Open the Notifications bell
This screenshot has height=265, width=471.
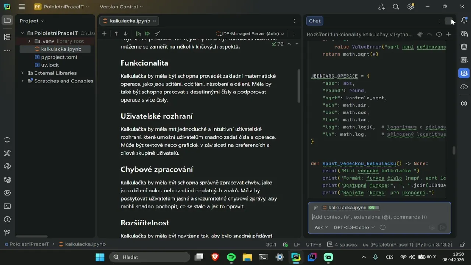(464, 21)
